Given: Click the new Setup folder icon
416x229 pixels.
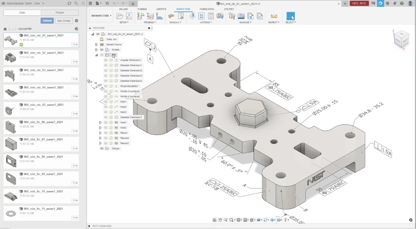Looking at the screenshot, I should click(120, 16).
